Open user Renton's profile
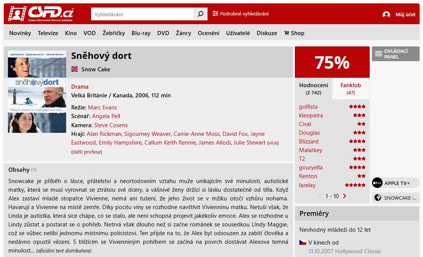Image resolution: width=423 pixels, height=257 pixels. tap(308, 176)
